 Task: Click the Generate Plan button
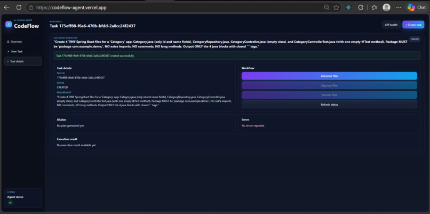(x=329, y=76)
